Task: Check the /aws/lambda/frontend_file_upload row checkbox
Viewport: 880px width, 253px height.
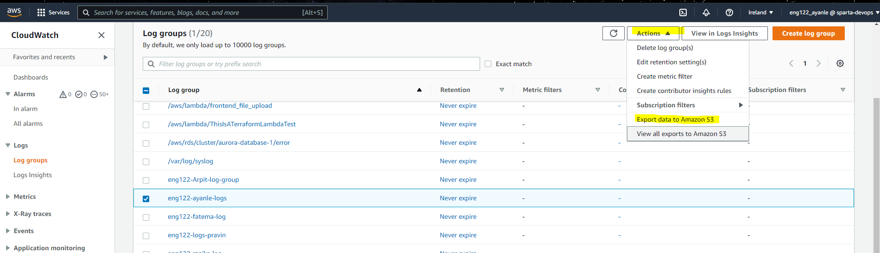Action: coord(146,106)
